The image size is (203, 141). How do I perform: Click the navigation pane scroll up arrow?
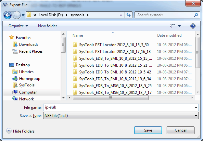tap(63, 34)
